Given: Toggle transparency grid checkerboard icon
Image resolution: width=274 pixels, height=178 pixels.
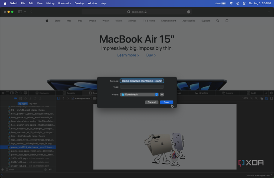Looking at the screenshot, I should 267,98.
